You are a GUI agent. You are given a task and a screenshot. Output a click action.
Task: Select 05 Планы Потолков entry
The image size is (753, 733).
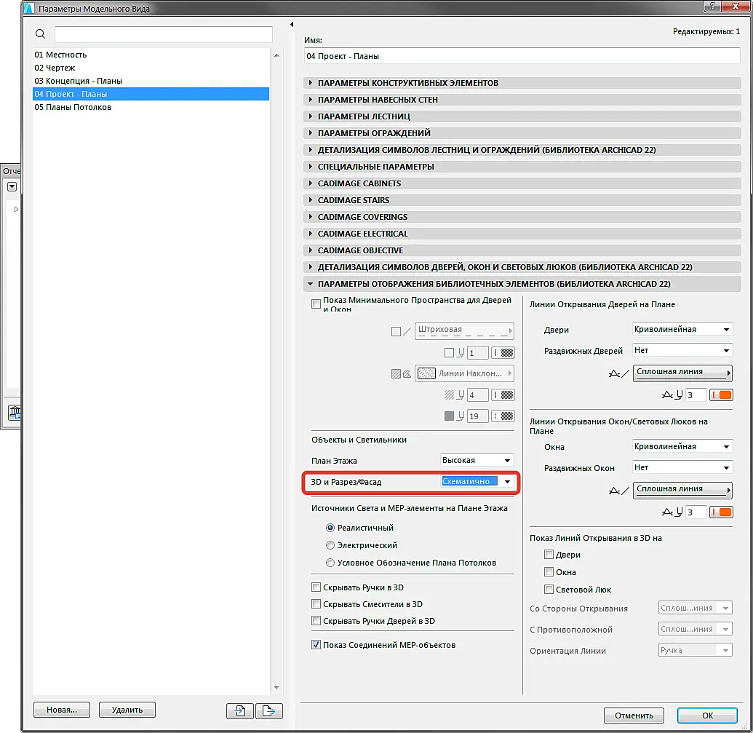(x=151, y=107)
